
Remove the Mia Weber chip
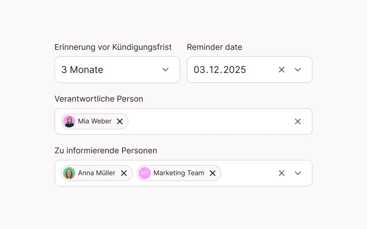(x=120, y=122)
